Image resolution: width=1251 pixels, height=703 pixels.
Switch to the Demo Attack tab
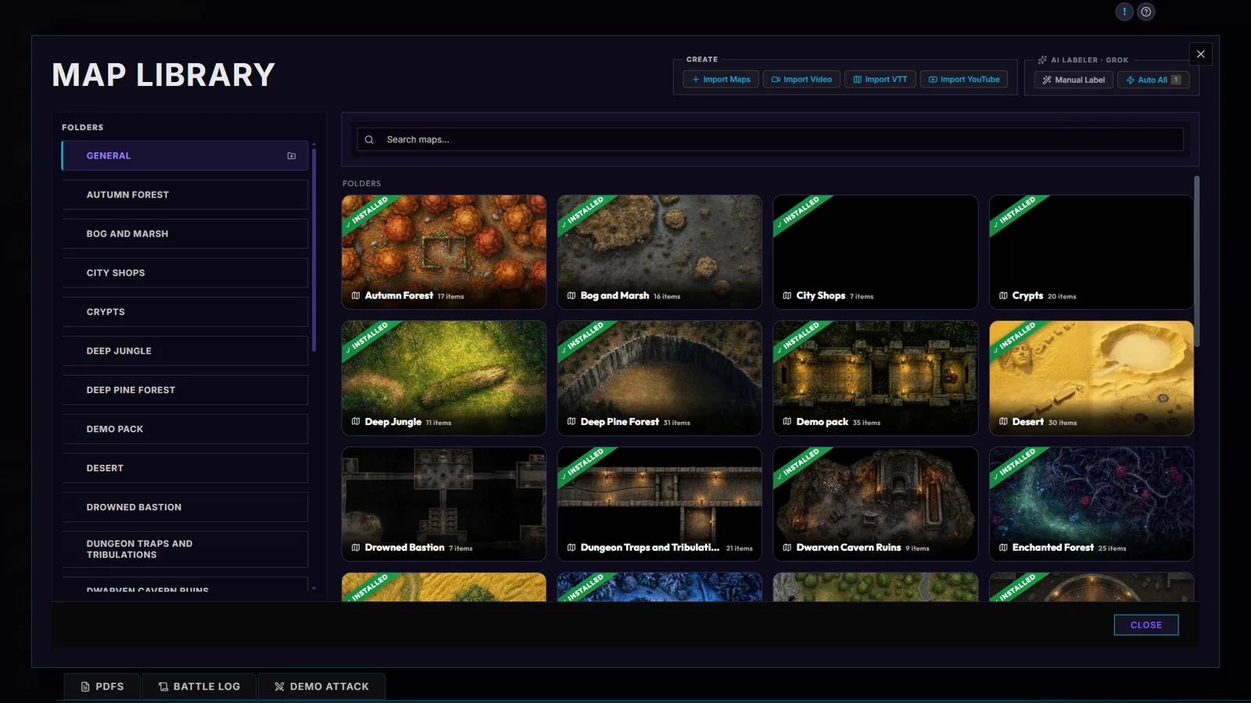click(322, 687)
